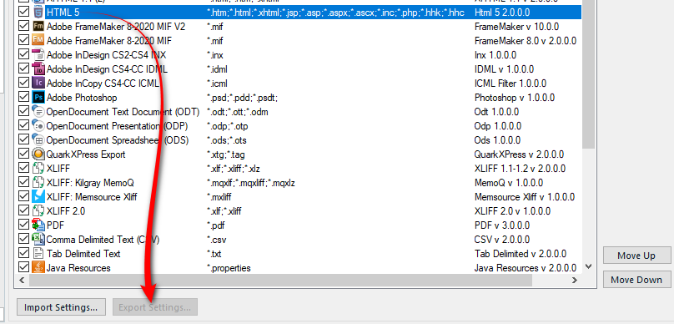This screenshot has height=324, width=674.
Task: Click the Html 5 2.0.0.0 version cell
Action: [502, 12]
